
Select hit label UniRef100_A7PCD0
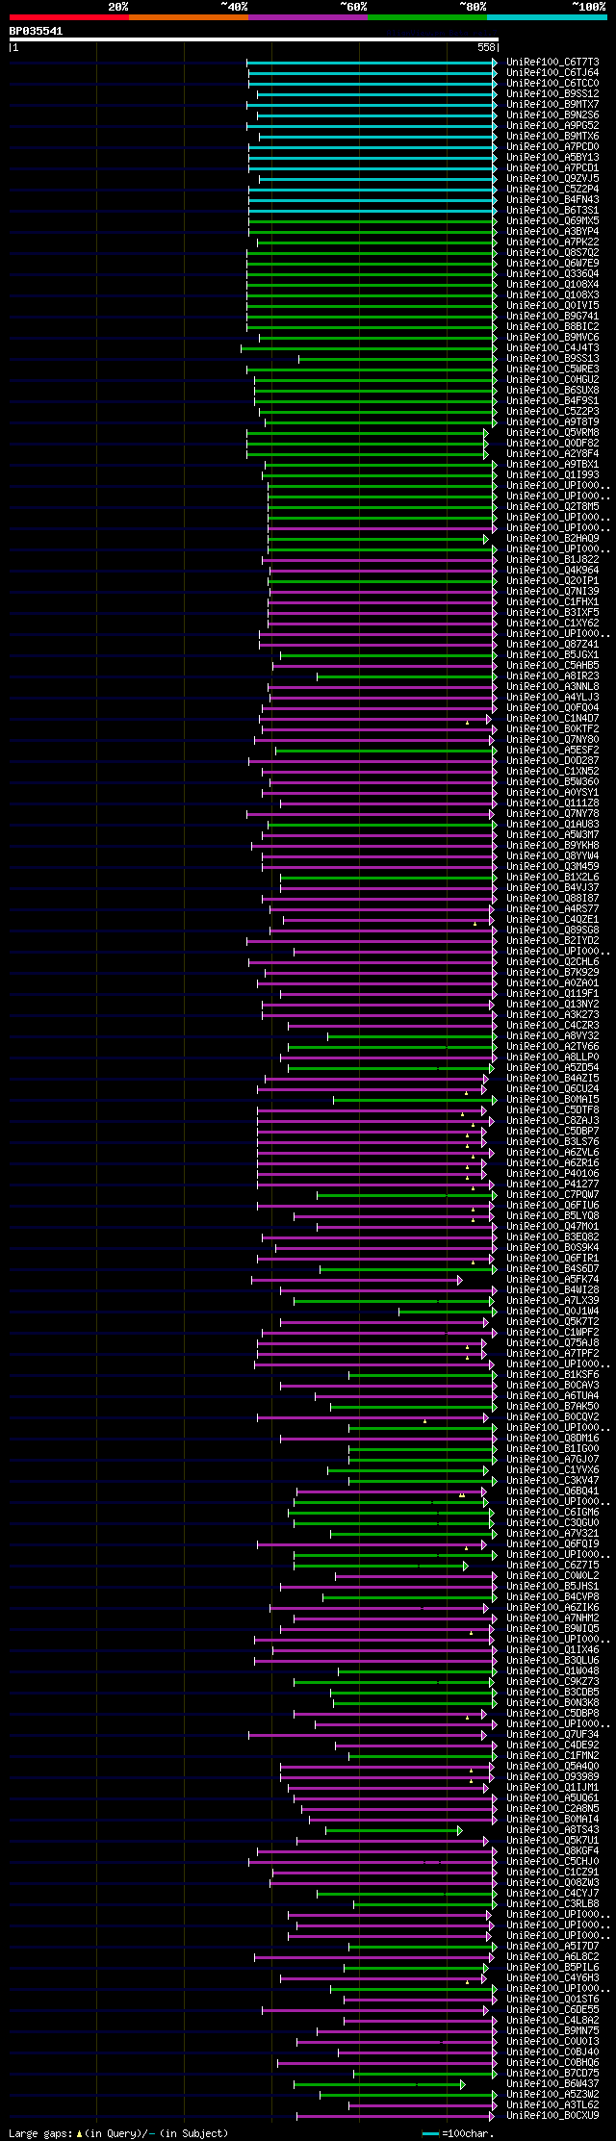pyautogui.click(x=552, y=146)
